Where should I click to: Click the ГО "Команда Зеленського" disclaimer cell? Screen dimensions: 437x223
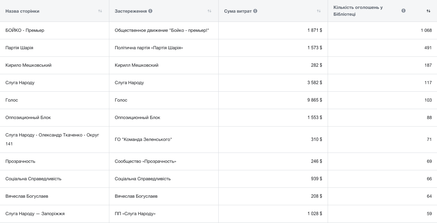[143, 140]
